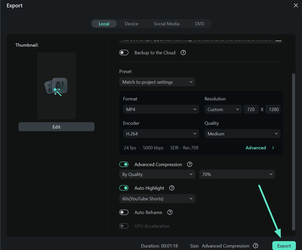Click the settings panel vertical scrollbar
This screenshot has width=302, height=250.
294,152
